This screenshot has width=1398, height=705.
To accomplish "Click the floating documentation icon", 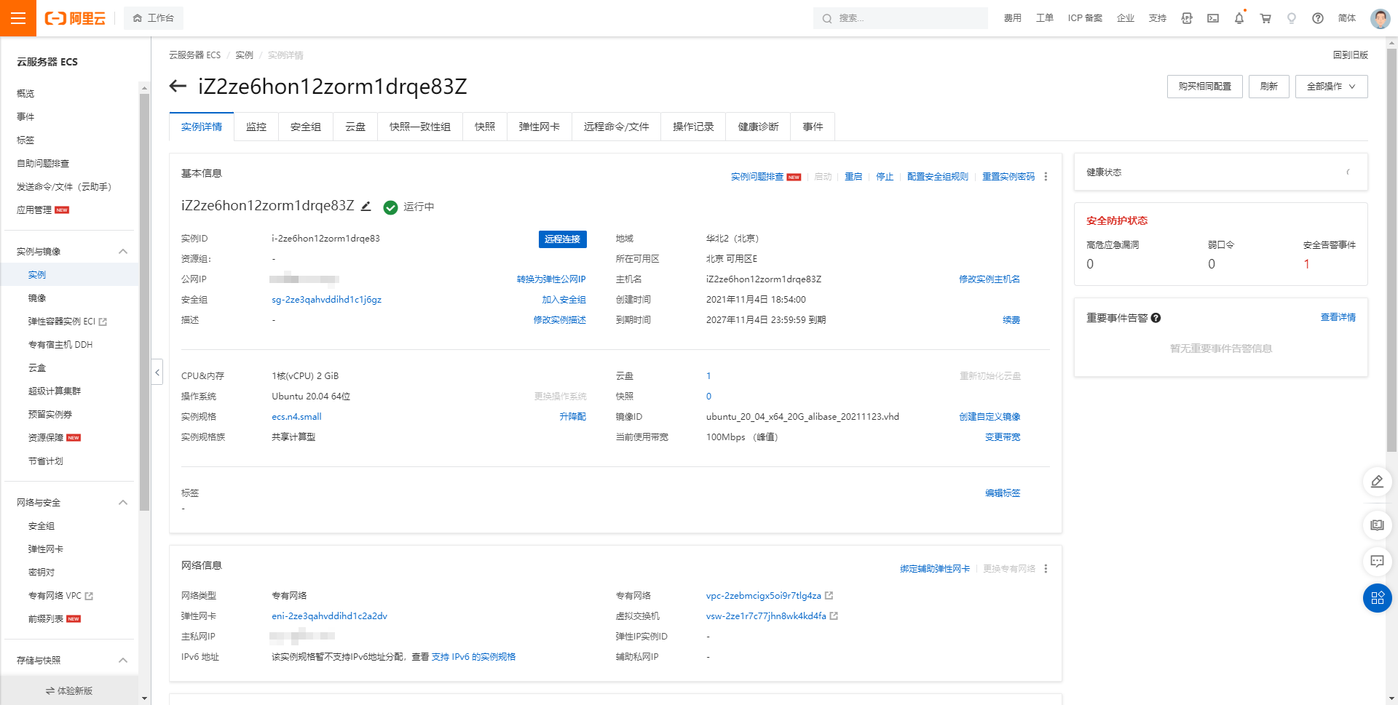I will click(1377, 525).
